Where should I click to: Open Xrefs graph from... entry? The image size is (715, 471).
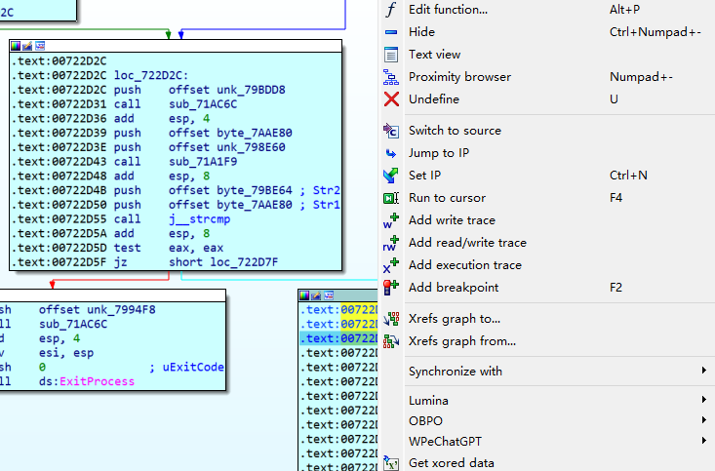click(x=547, y=341)
